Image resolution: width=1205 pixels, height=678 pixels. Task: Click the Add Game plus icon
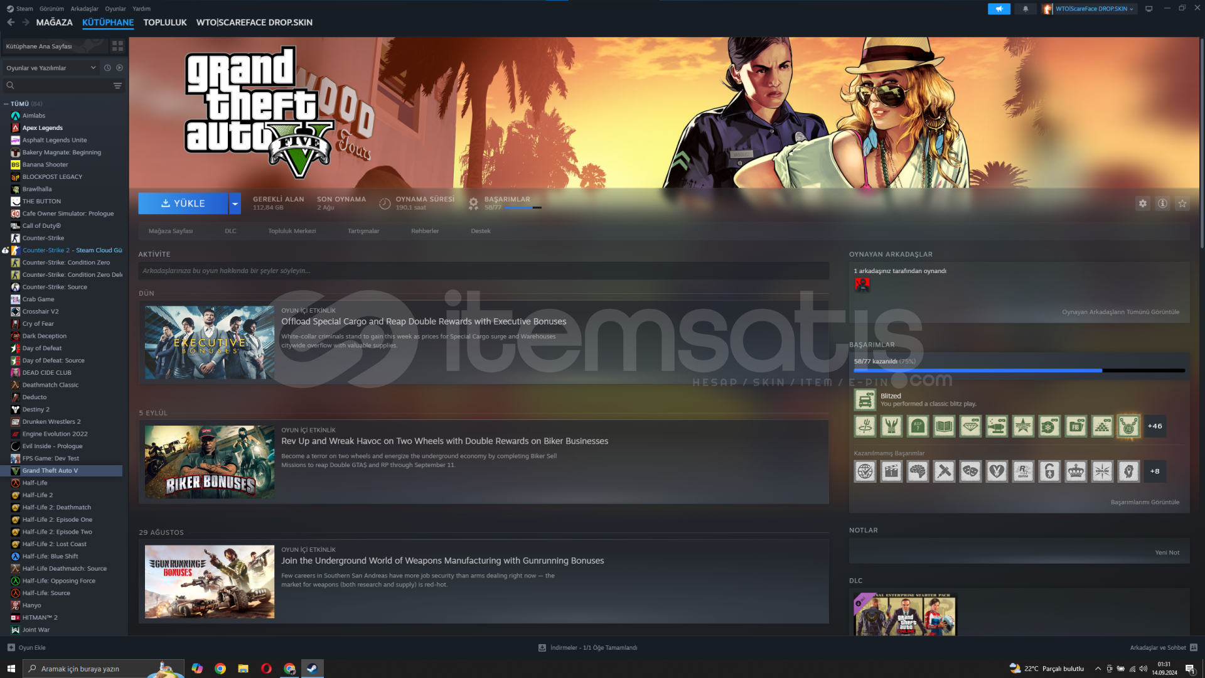click(x=11, y=648)
